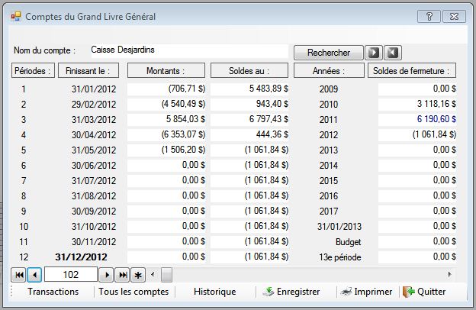Click the 2009 closing balance field
The width and height of the screenshot is (476, 310).
point(417,89)
